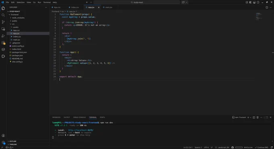Open the new terminal profile dropdown arrow
Image resolution: width=274 pixels, height=149 pixels.
[251, 117]
